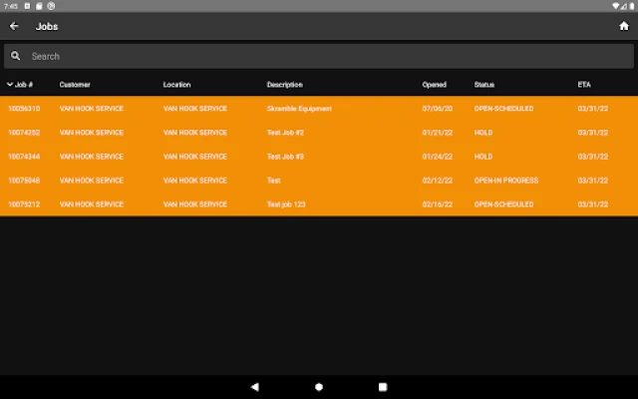The width and height of the screenshot is (638, 399).
Task: Go to home via house icon
Action: tap(624, 26)
